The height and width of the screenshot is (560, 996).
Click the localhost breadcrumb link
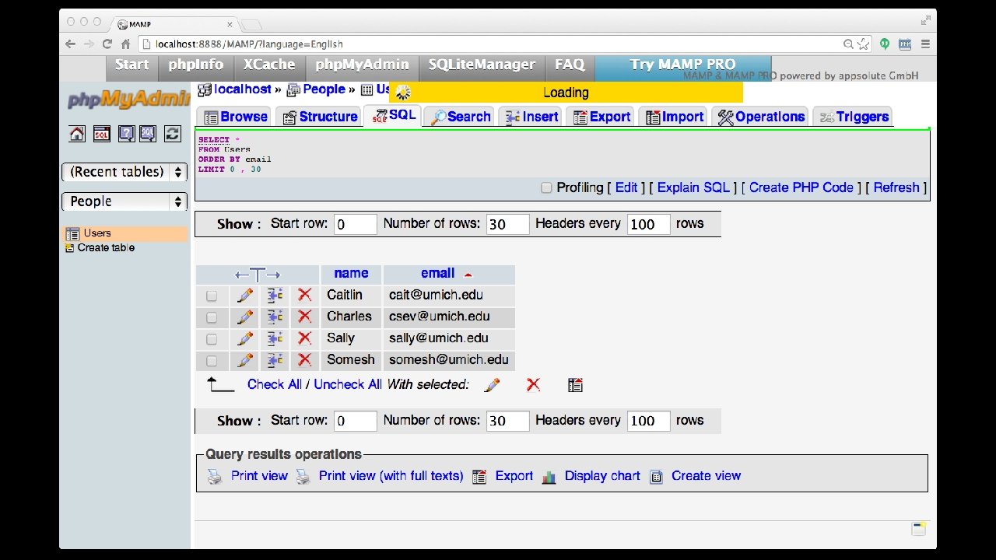tap(242, 89)
